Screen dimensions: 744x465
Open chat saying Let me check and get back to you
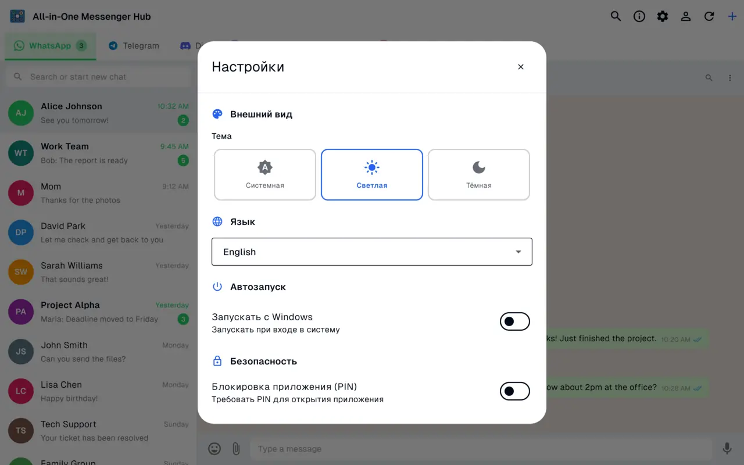click(x=99, y=233)
